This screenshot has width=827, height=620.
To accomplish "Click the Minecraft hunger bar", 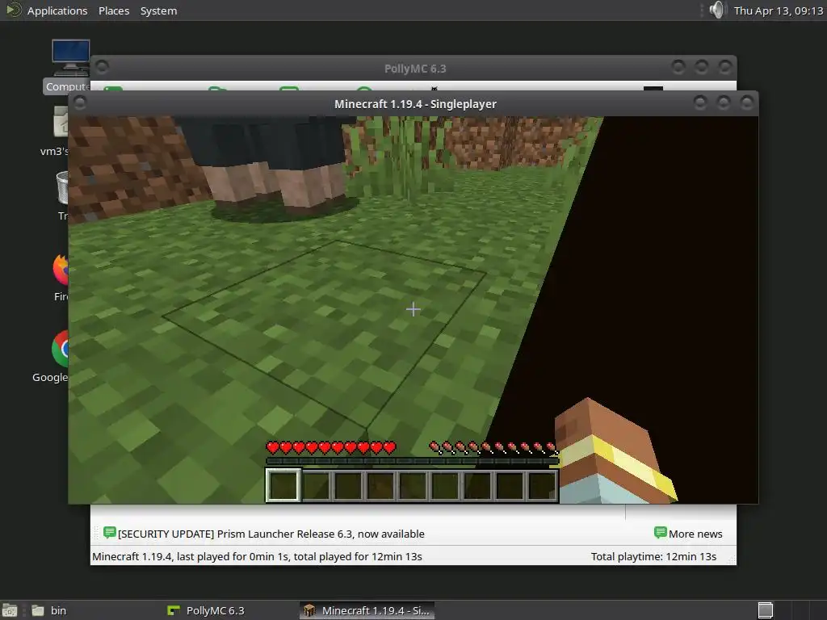I will pyautogui.click(x=493, y=448).
